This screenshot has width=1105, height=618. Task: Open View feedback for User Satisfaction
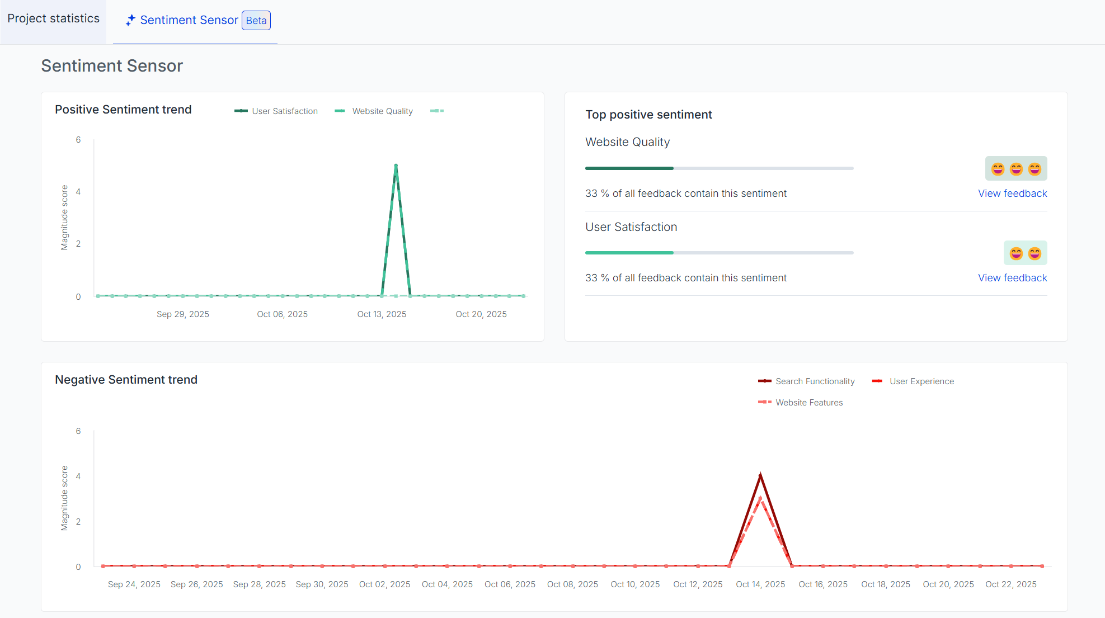click(x=1012, y=278)
